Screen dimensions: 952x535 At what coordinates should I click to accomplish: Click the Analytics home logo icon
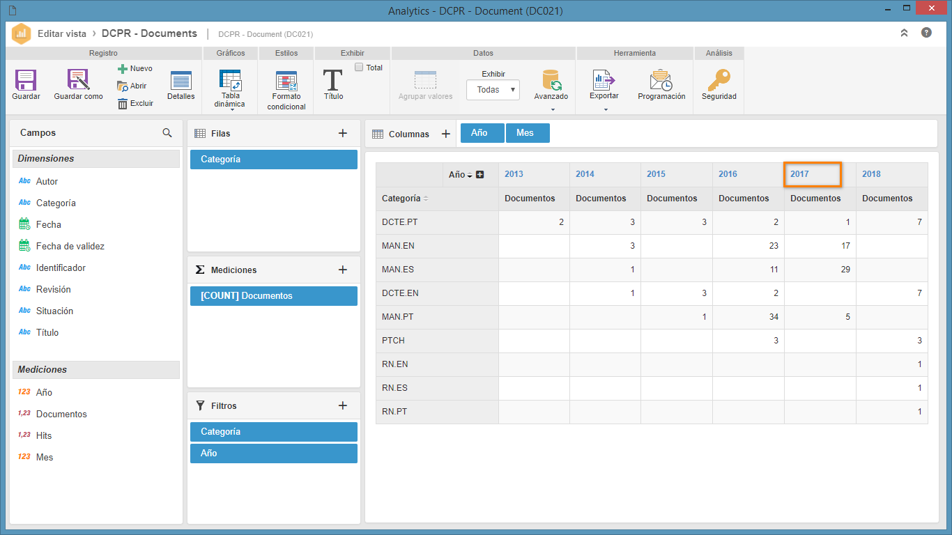click(x=22, y=33)
